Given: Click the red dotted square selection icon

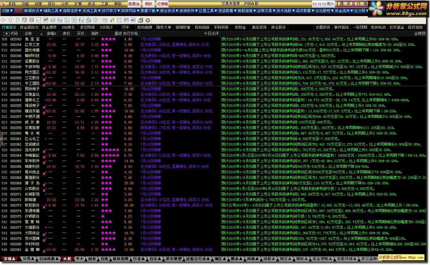Looking at the screenshot, I should (119, 20).
